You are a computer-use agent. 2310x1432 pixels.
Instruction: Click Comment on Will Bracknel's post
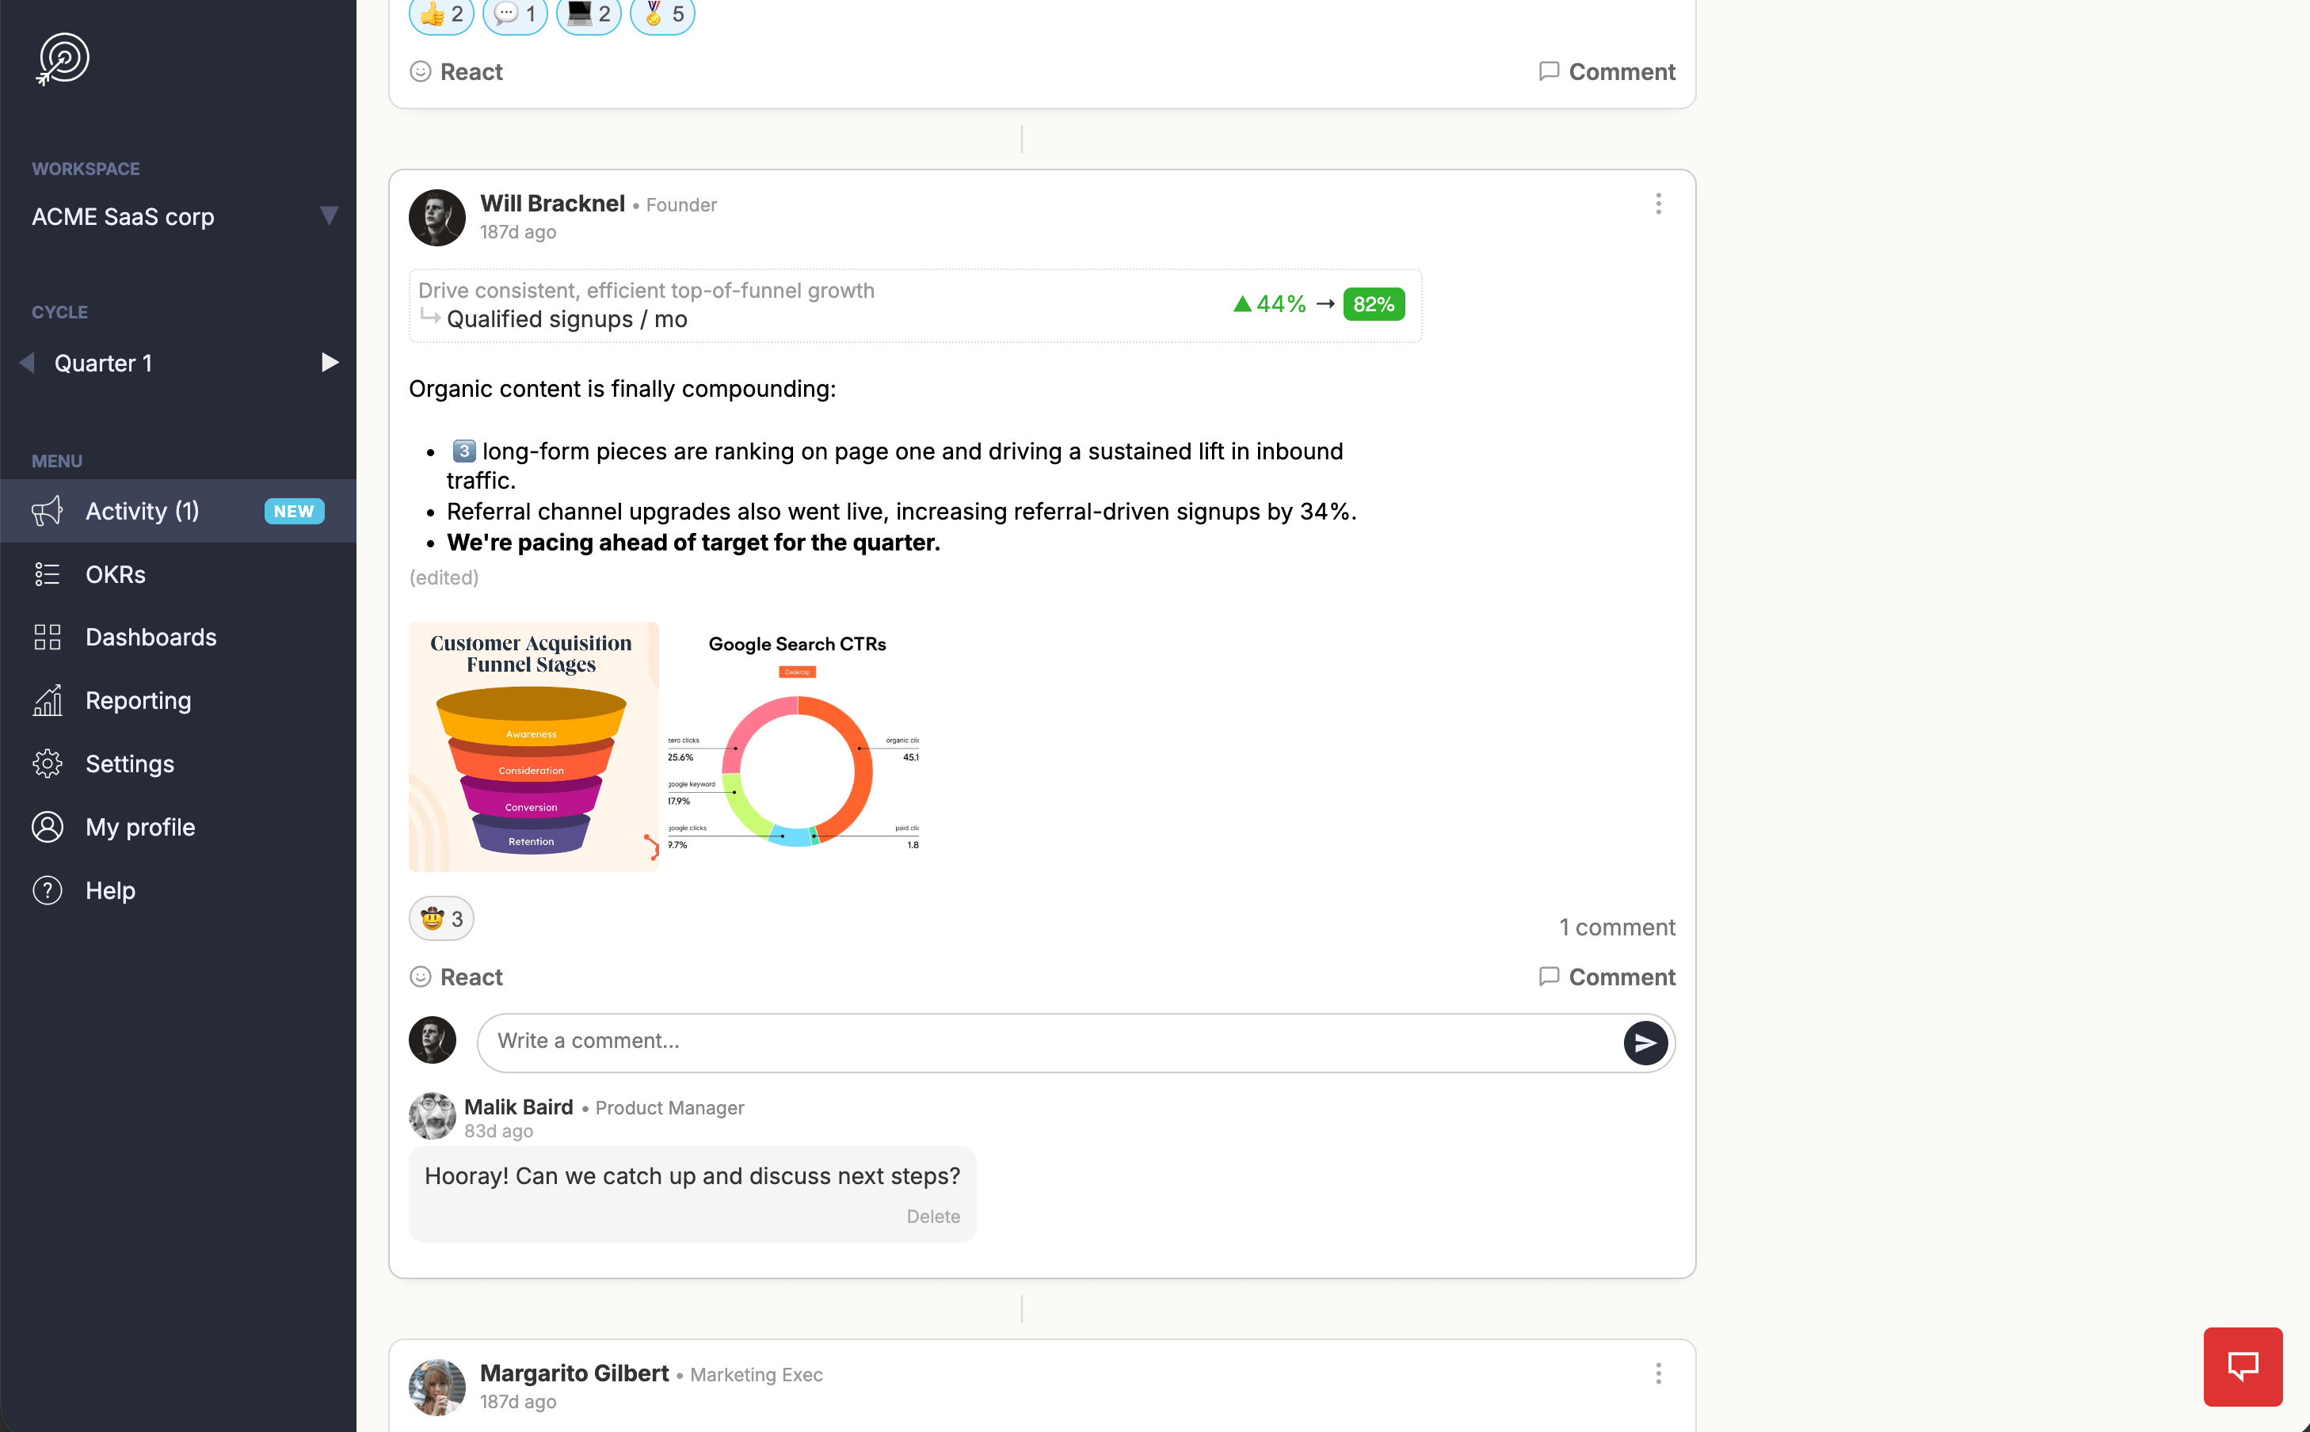pyautogui.click(x=1607, y=977)
